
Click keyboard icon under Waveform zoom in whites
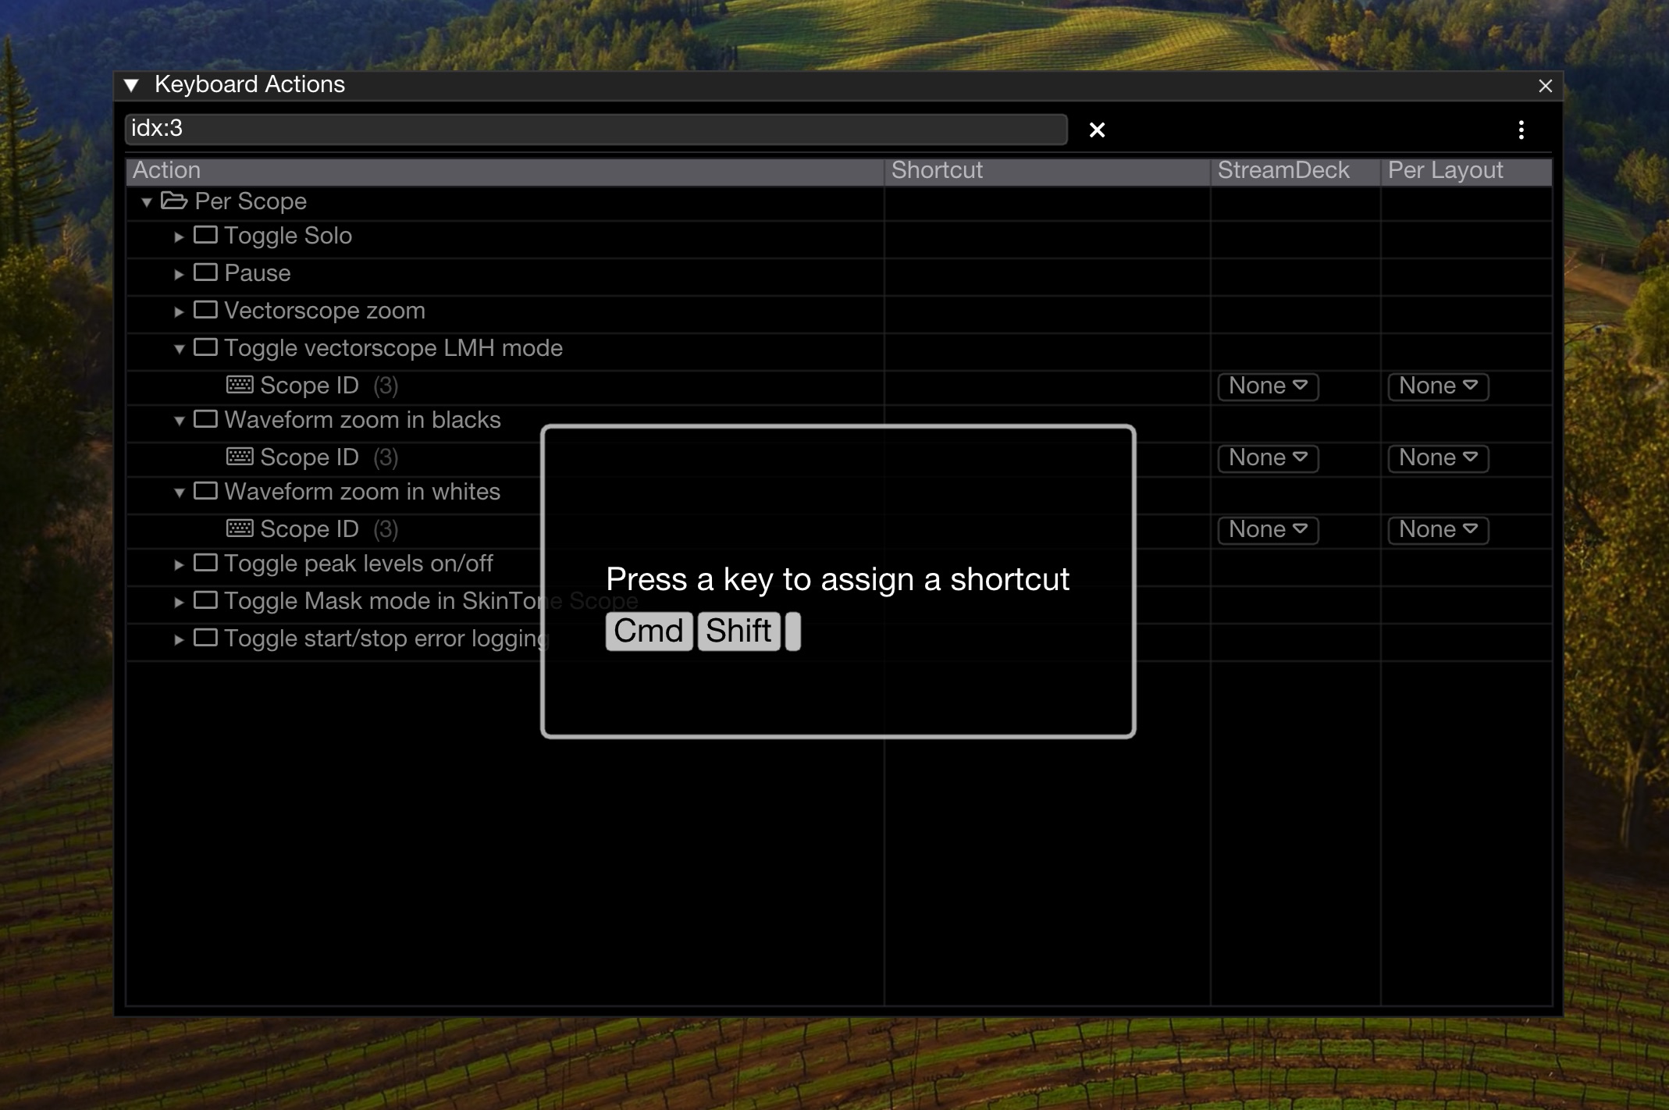[240, 528]
